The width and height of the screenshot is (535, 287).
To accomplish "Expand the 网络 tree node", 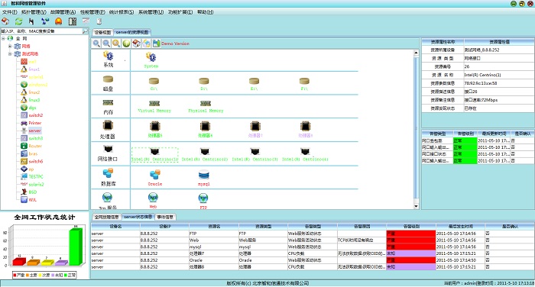I will [10, 46].
